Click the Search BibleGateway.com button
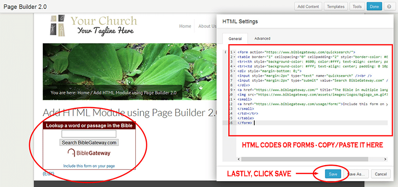 (89, 142)
